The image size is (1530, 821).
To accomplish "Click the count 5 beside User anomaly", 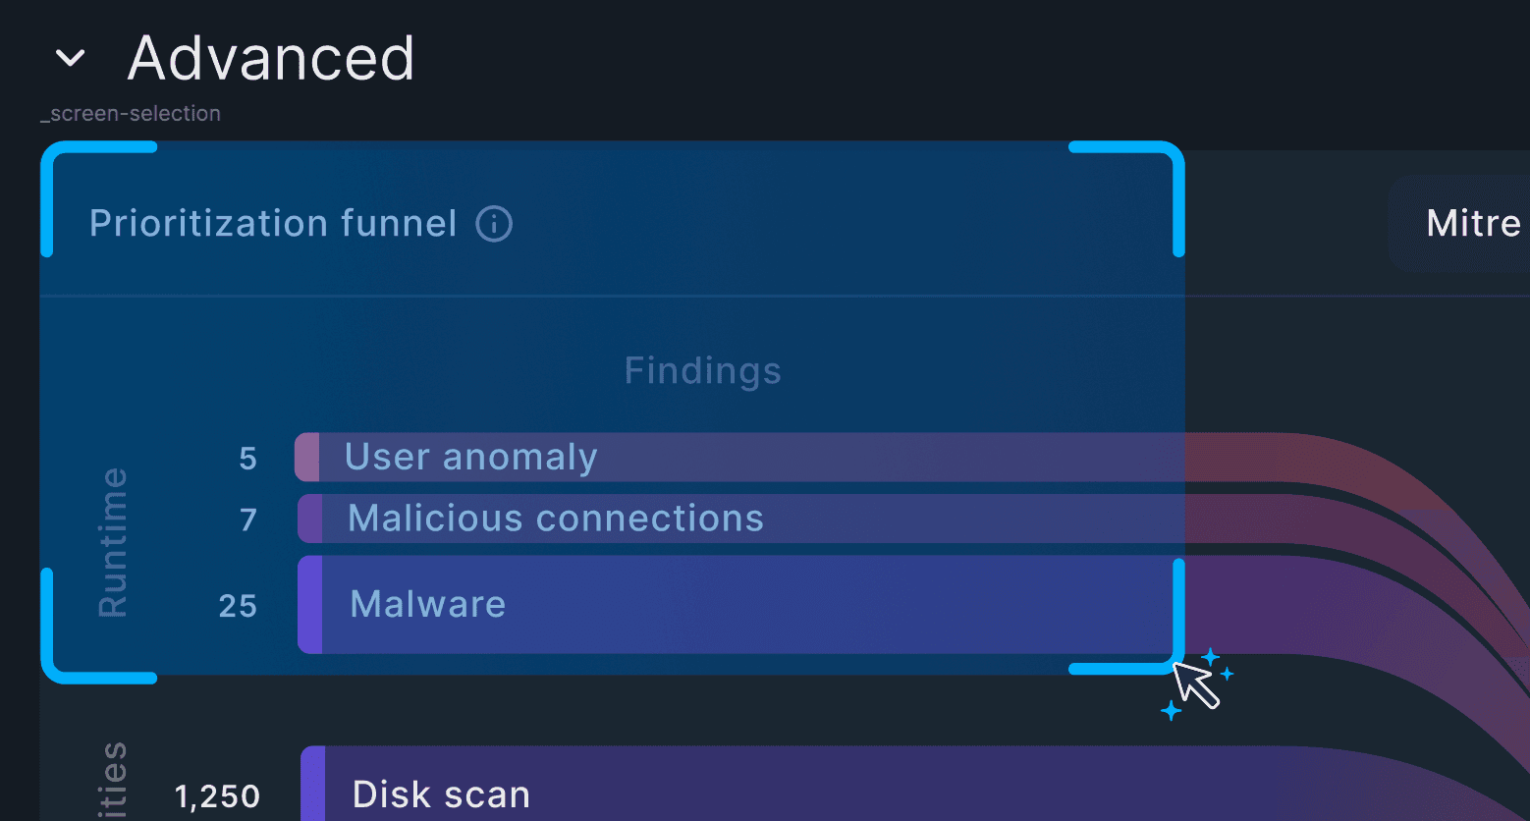I will coord(247,459).
